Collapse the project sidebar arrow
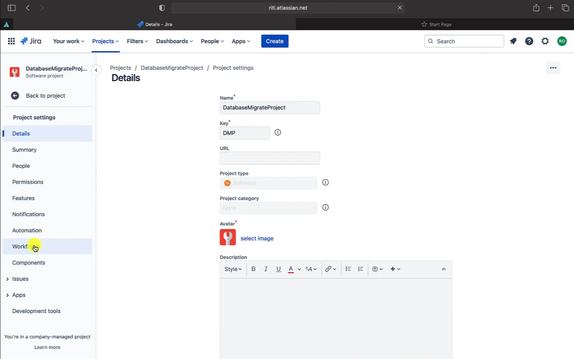 pos(96,70)
